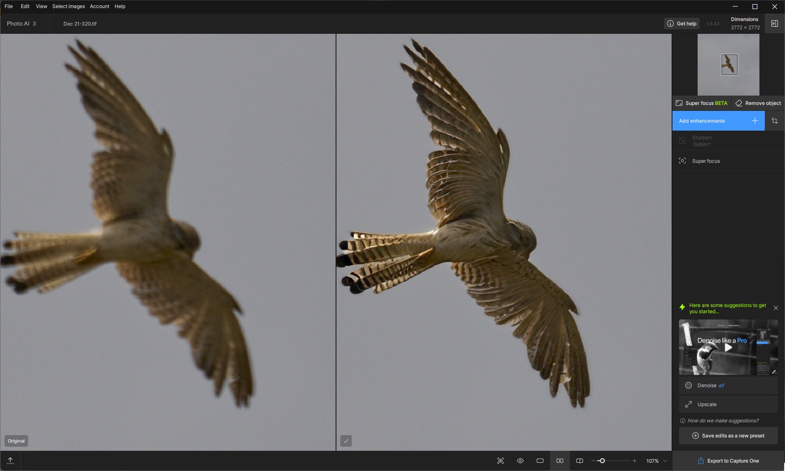Open Super focus BETA tool
This screenshot has height=471, width=785.
coord(702,103)
